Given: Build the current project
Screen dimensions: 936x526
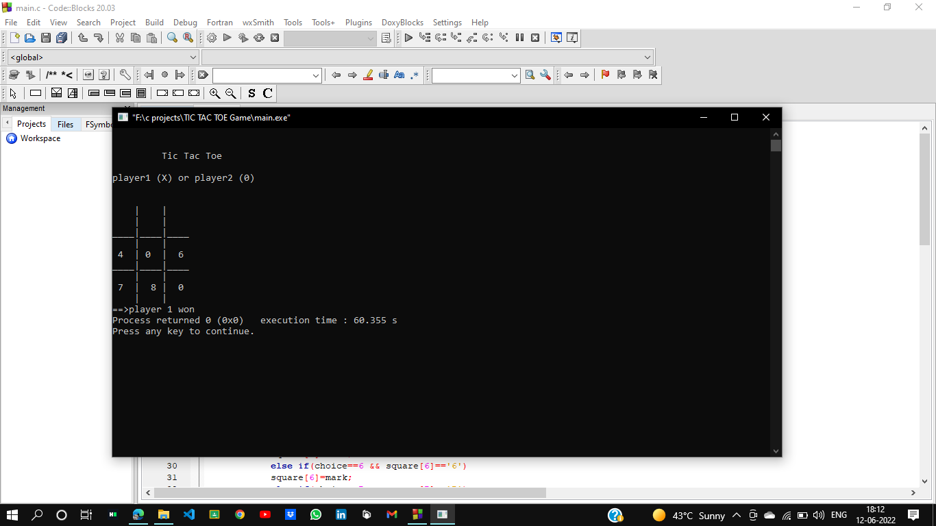Looking at the screenshot, I should coord(211,38).
